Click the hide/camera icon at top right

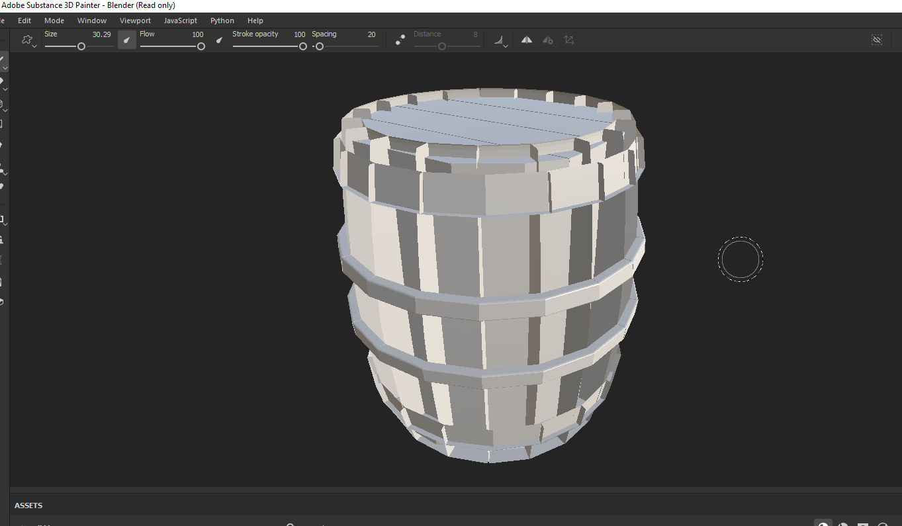[x=877, y=40]
